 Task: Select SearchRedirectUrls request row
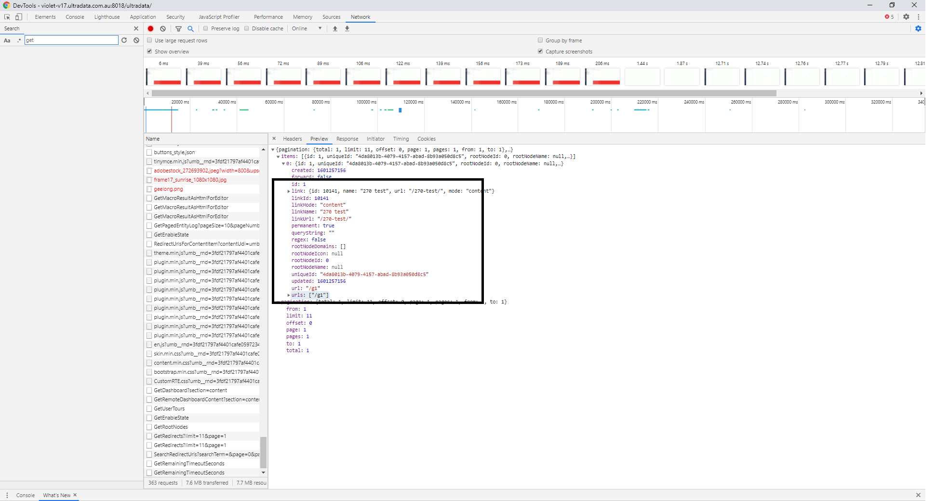[x=202, y=454]
